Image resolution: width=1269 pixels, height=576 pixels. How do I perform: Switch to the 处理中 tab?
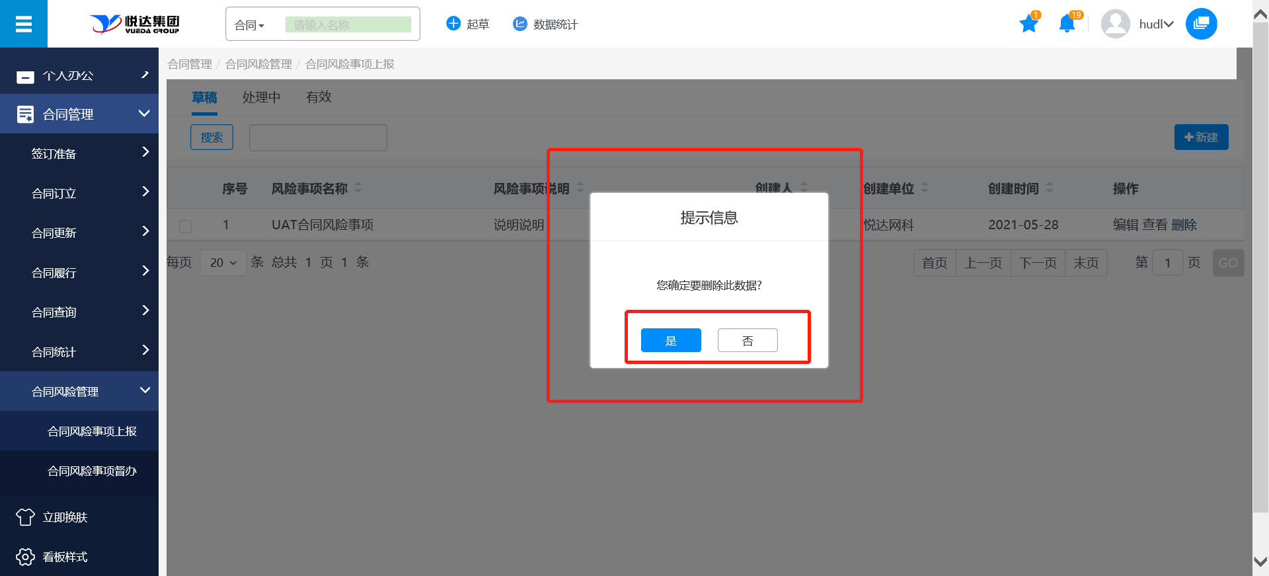[x=261, y=97]
